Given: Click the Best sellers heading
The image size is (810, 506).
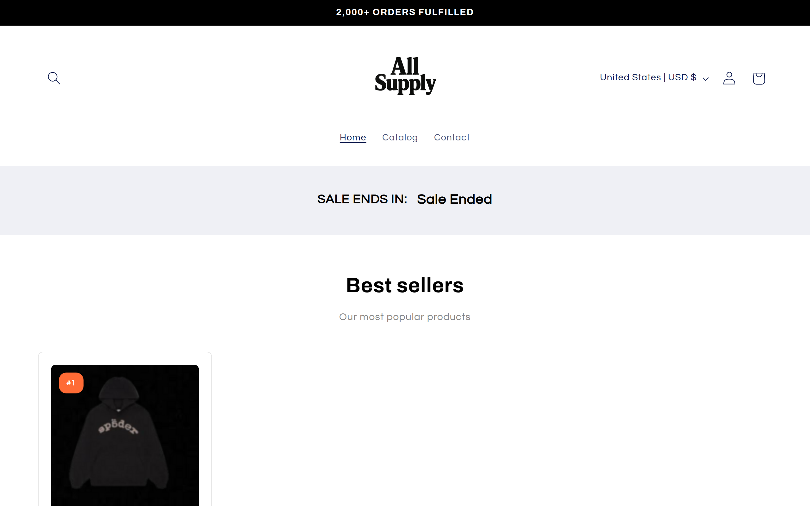Looking at the screenshot, I should coord(405,286).
